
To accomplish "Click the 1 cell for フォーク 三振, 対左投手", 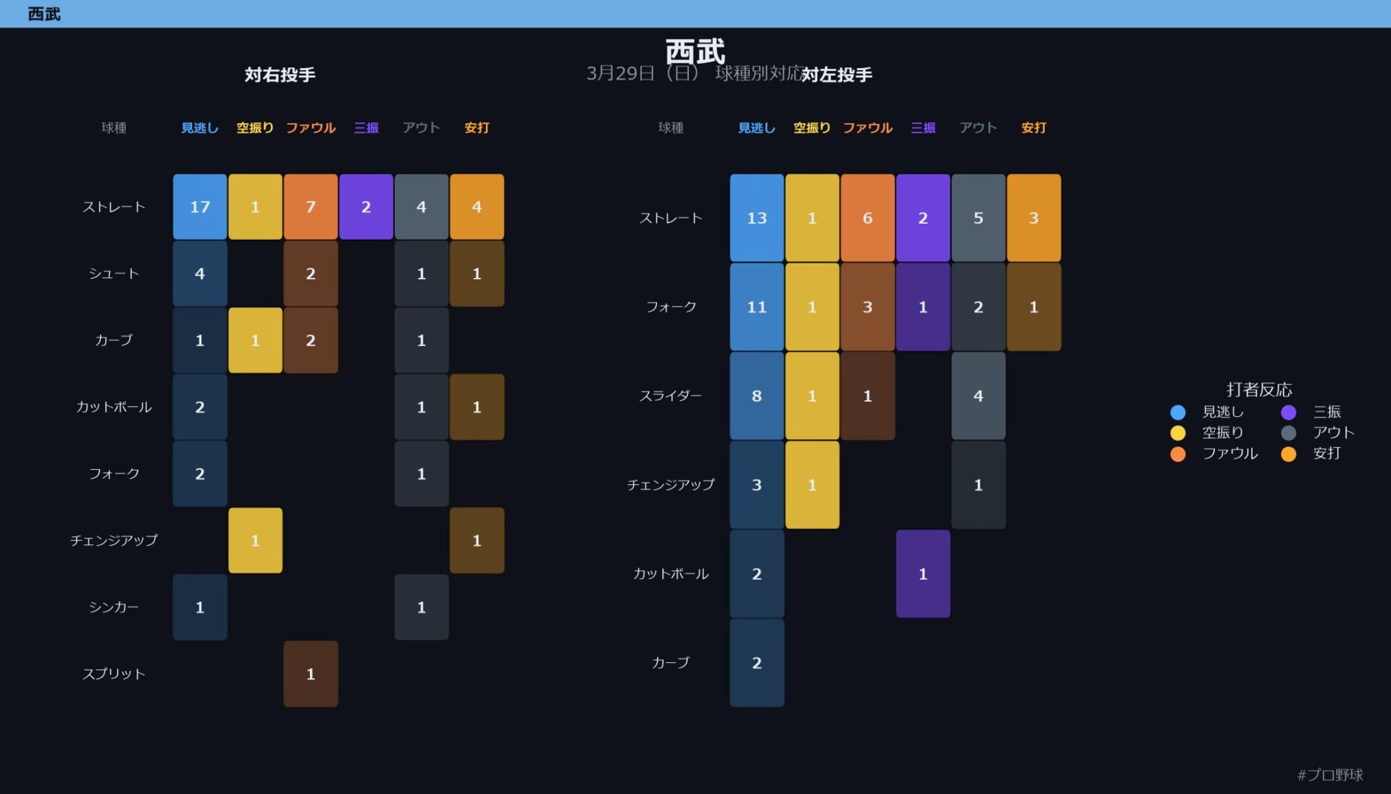I will click(x=923, y=307).
